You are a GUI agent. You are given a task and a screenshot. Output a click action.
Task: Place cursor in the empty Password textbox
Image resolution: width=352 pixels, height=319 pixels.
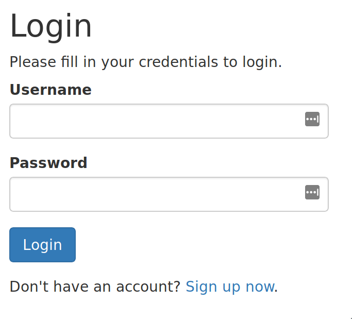tap(169, 194)
